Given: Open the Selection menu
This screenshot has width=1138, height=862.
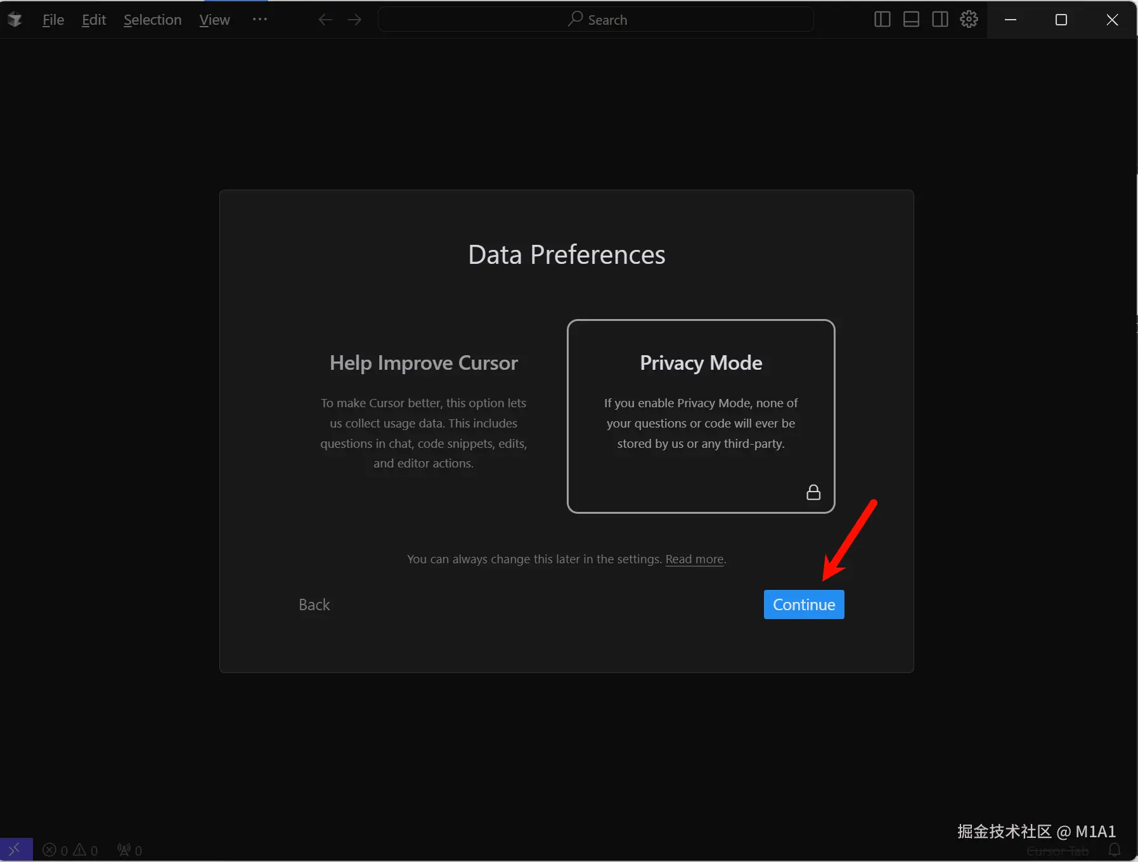Looking at the screenshot, I should coord(152,20).
